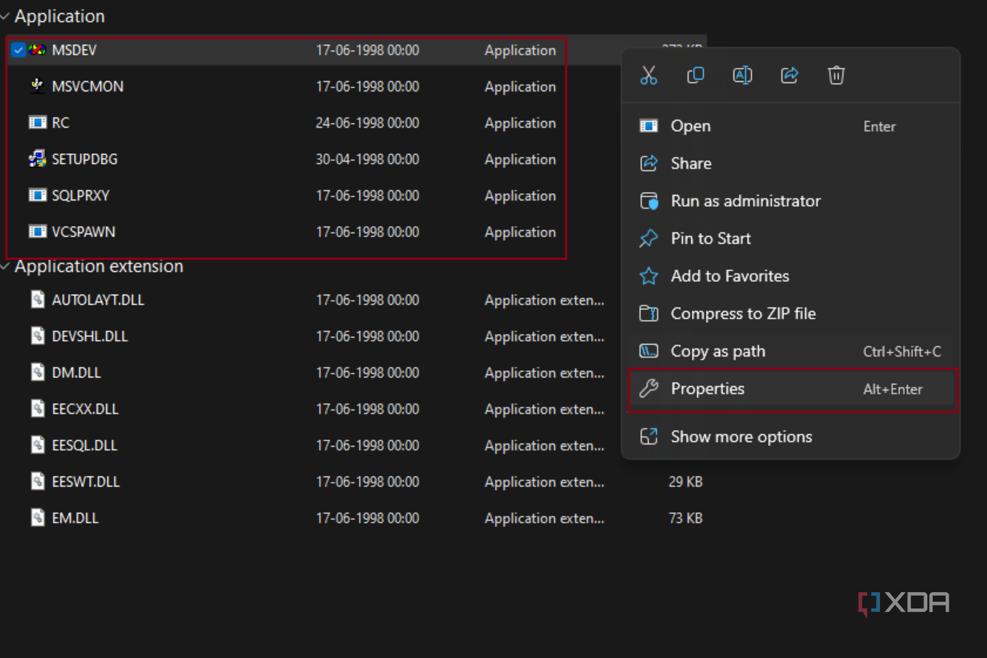Click the 30-04-1998 date of SETUPDBG
987x658 pixels.
[367, 159]
